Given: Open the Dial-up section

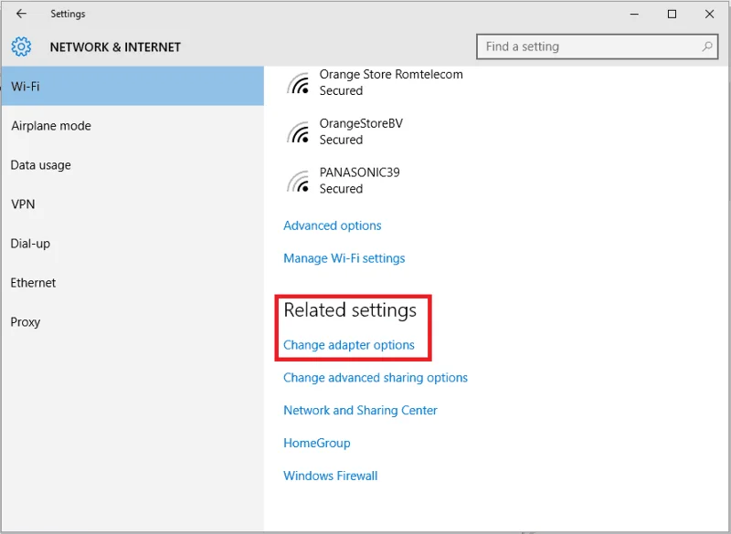Looking at the screenshot, I should [x=132, y=244].
